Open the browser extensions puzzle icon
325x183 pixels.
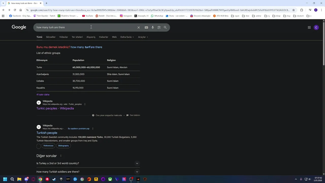pyautogui.click(x=302, y=10)
